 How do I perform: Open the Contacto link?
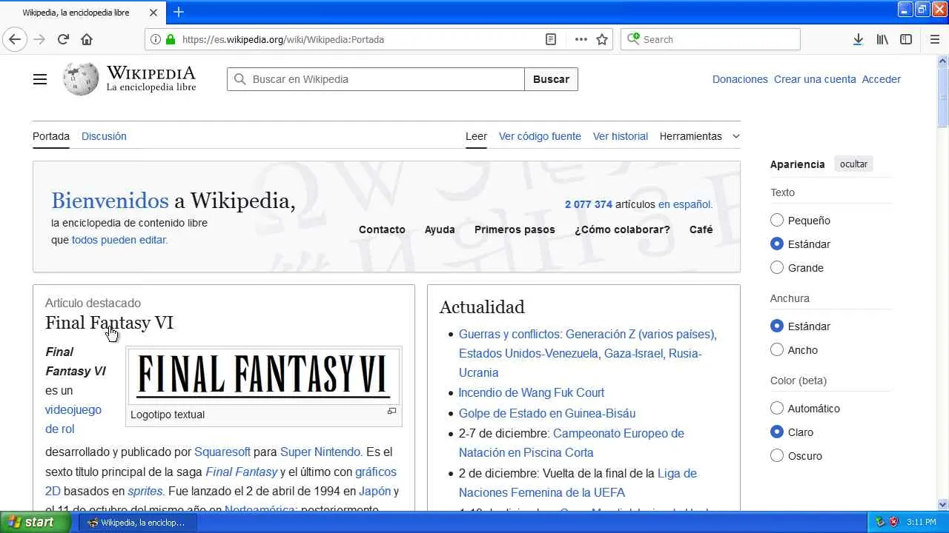(382, 229)
